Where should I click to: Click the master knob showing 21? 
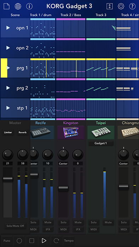click(8, 155)
